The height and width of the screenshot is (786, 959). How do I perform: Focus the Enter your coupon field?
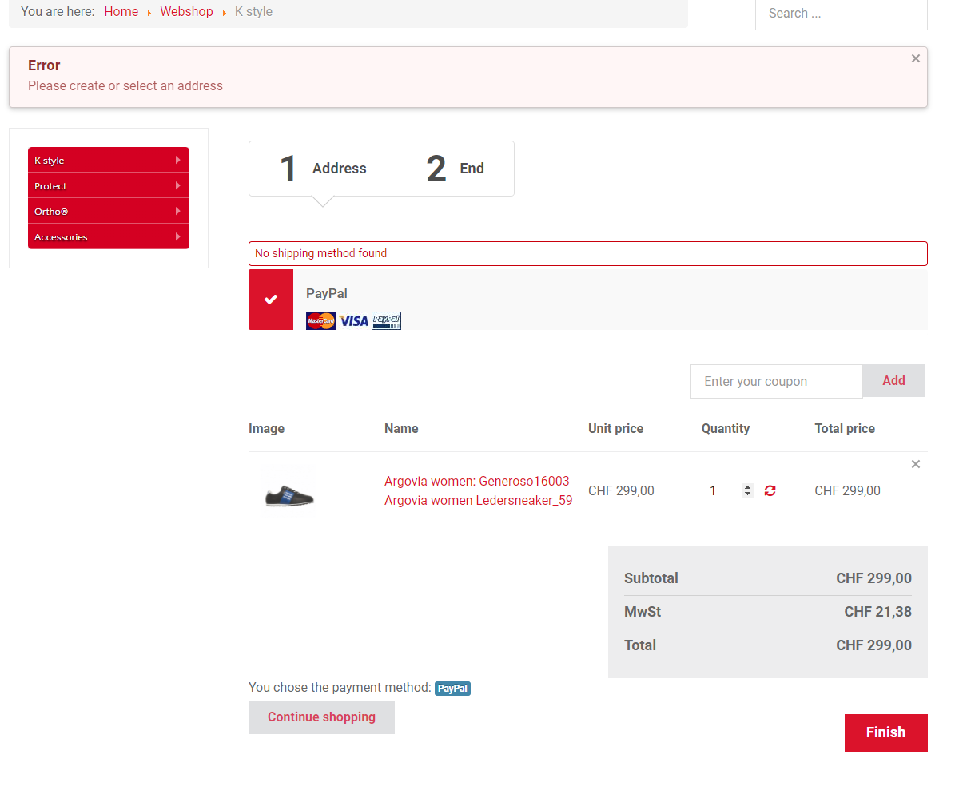pos(776,382)
